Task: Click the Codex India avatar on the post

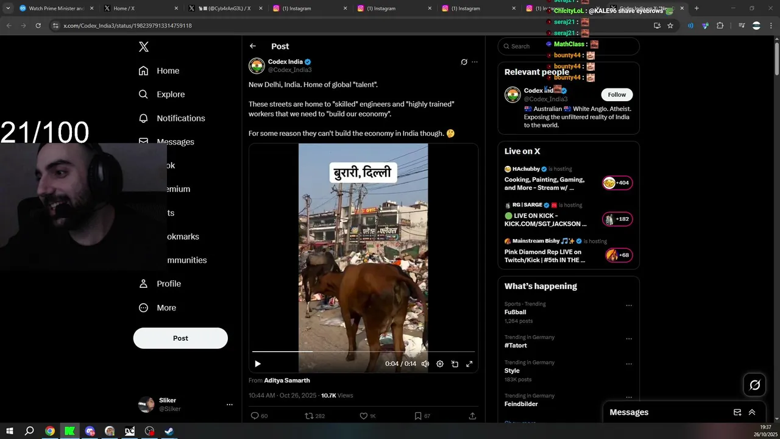Action: click(x=257, y=65)
